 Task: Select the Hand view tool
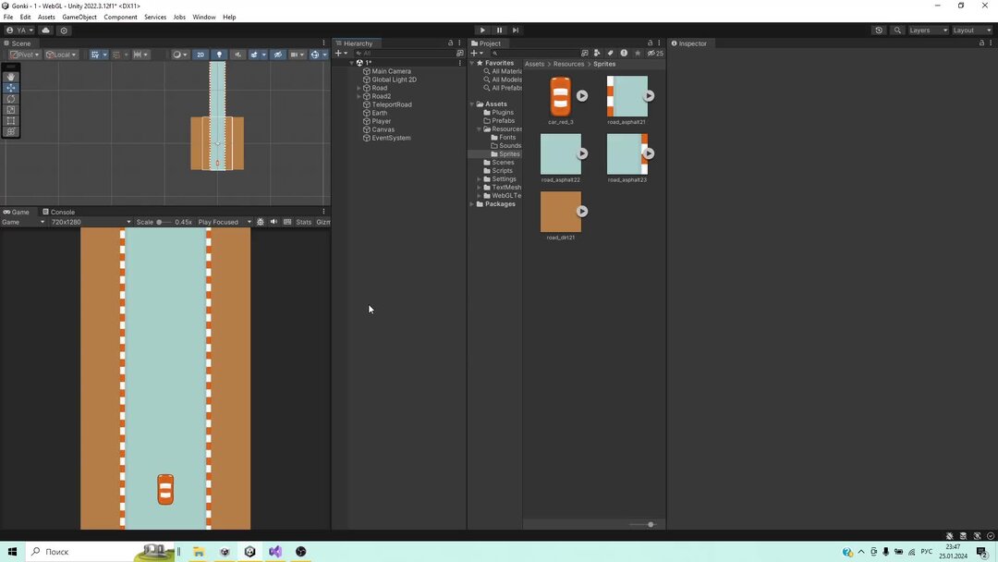point(11,77)
